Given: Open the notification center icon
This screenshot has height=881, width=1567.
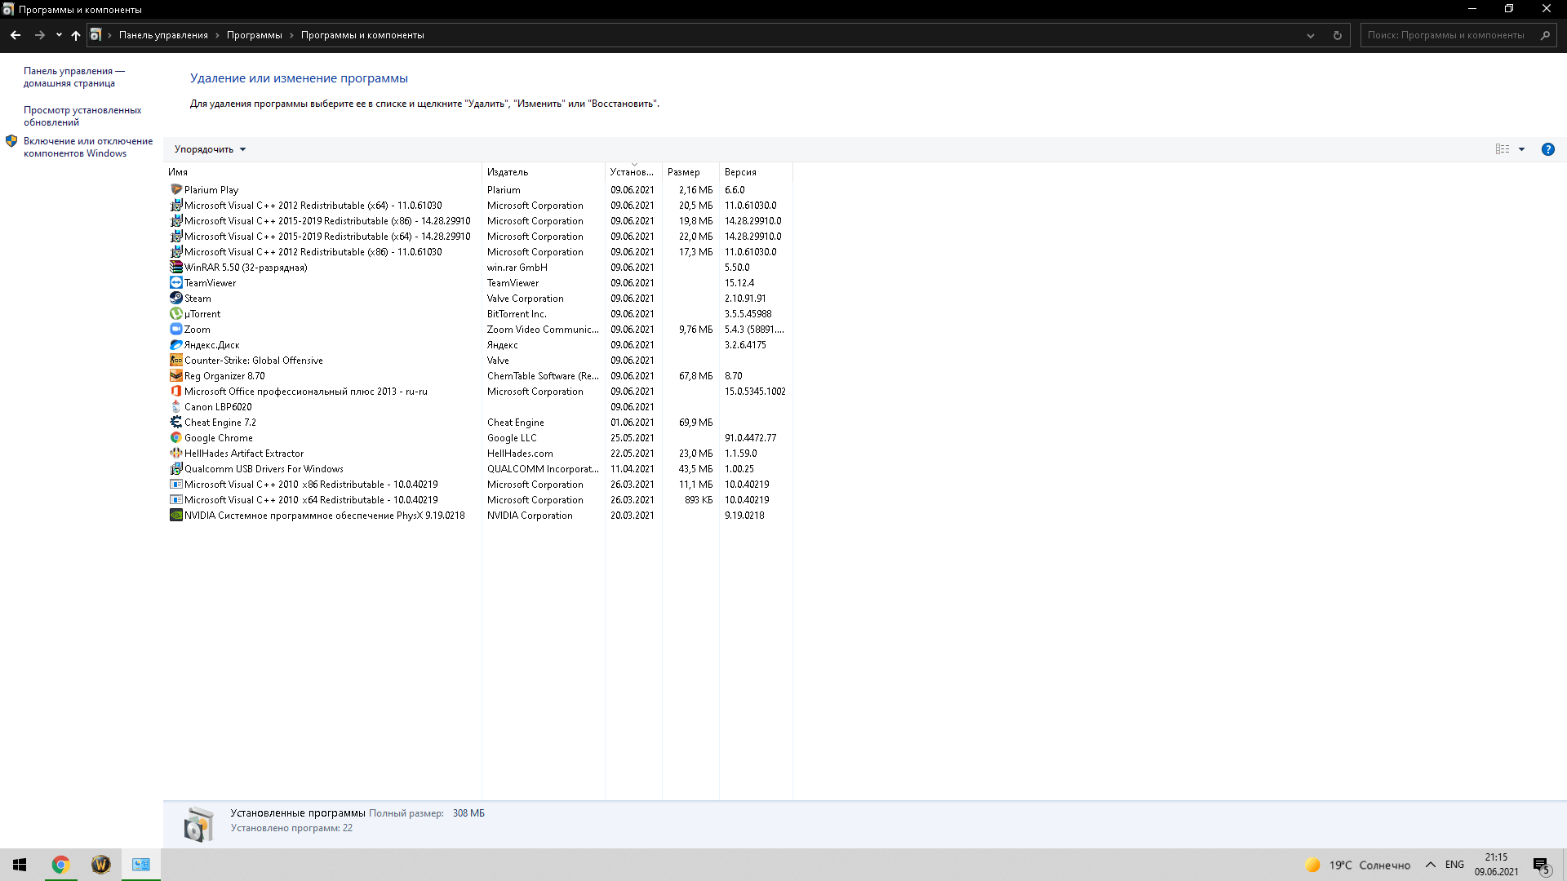Looking at the screenshot, I should coord(1541,865).
